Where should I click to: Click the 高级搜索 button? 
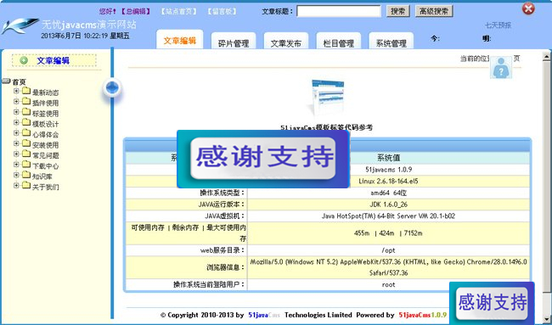434,11
